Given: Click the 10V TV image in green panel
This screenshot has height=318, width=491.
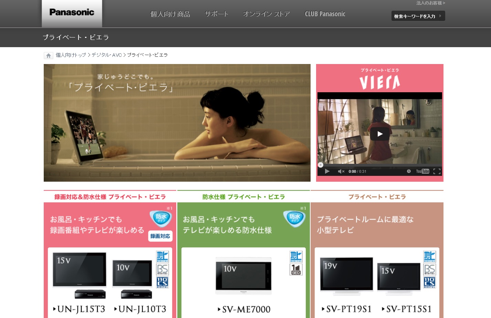Looking at the screenshot, I should pos(243,276).
